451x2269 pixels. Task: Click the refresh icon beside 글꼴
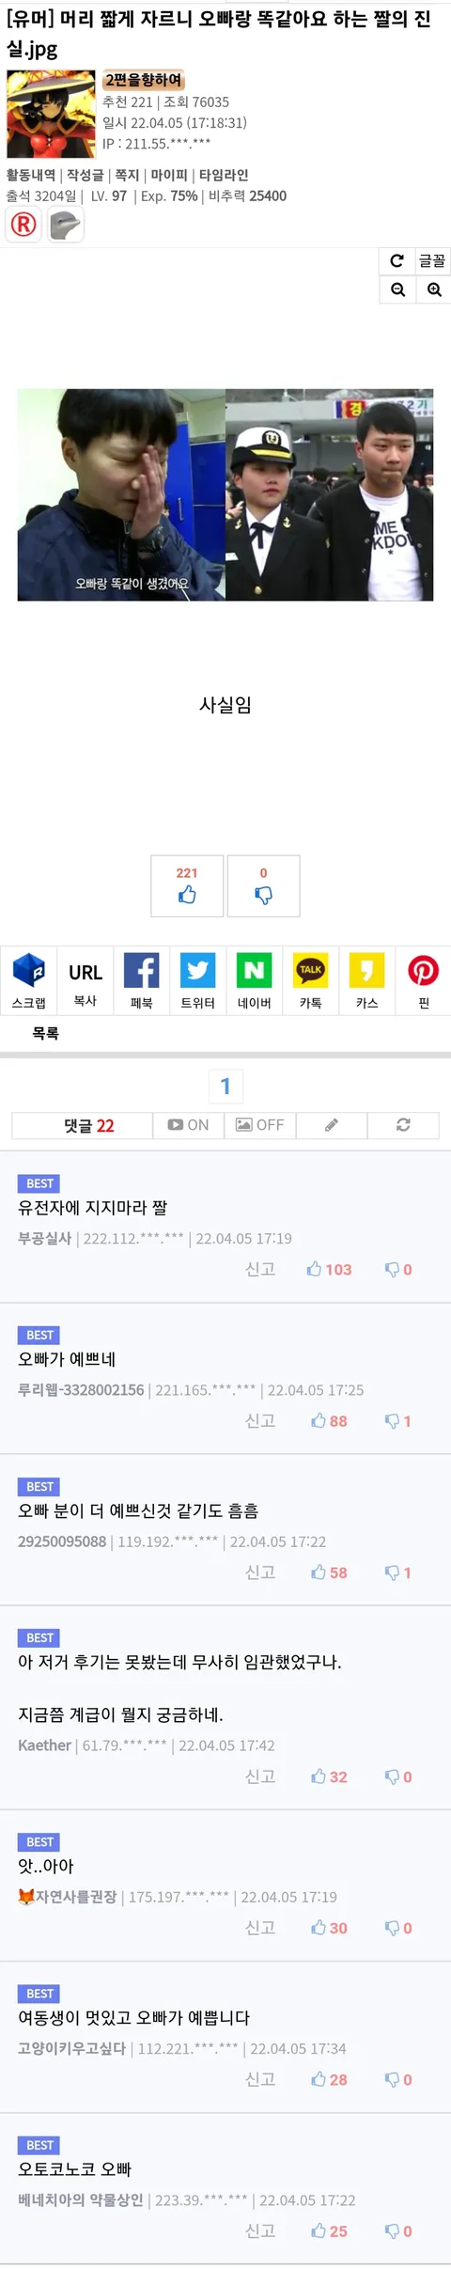[397, 261]
